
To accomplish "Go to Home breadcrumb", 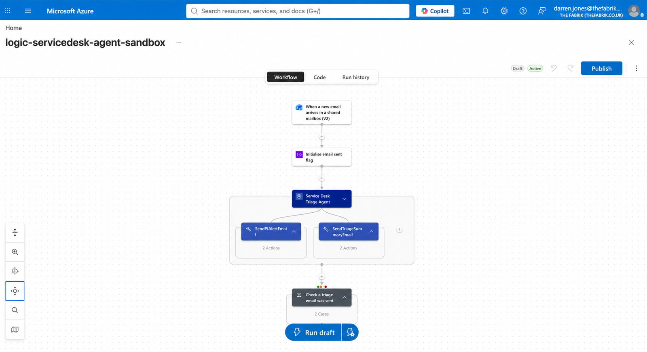I will [x=14, y=28].
